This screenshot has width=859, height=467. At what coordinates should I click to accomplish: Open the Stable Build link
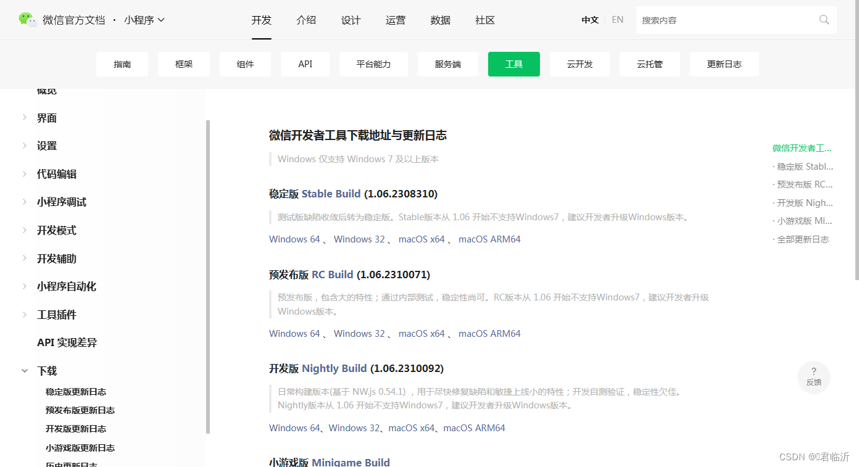[x=331, y=194]
